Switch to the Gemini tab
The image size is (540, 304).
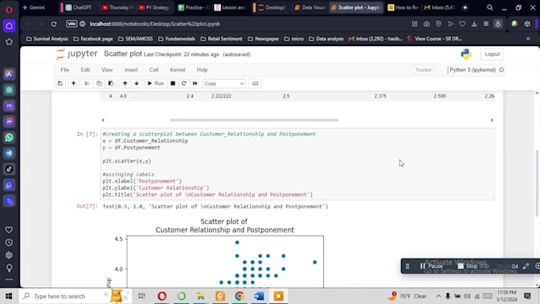tap(33, 8)
